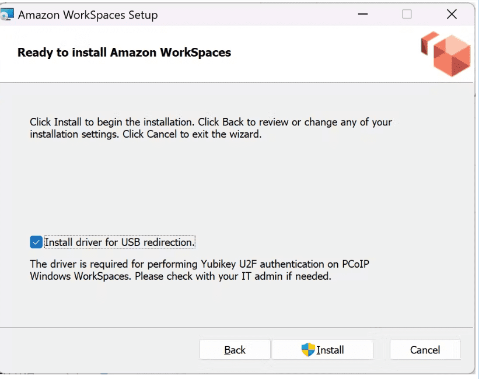The width and height of the screenshot is (479, 379).
Task: Click the Ready to install heading
Action: [124, 52]
